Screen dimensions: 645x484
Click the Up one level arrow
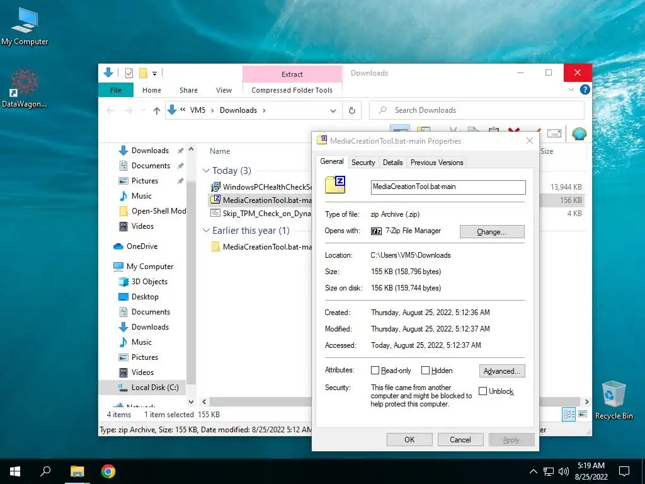(156, 110)
